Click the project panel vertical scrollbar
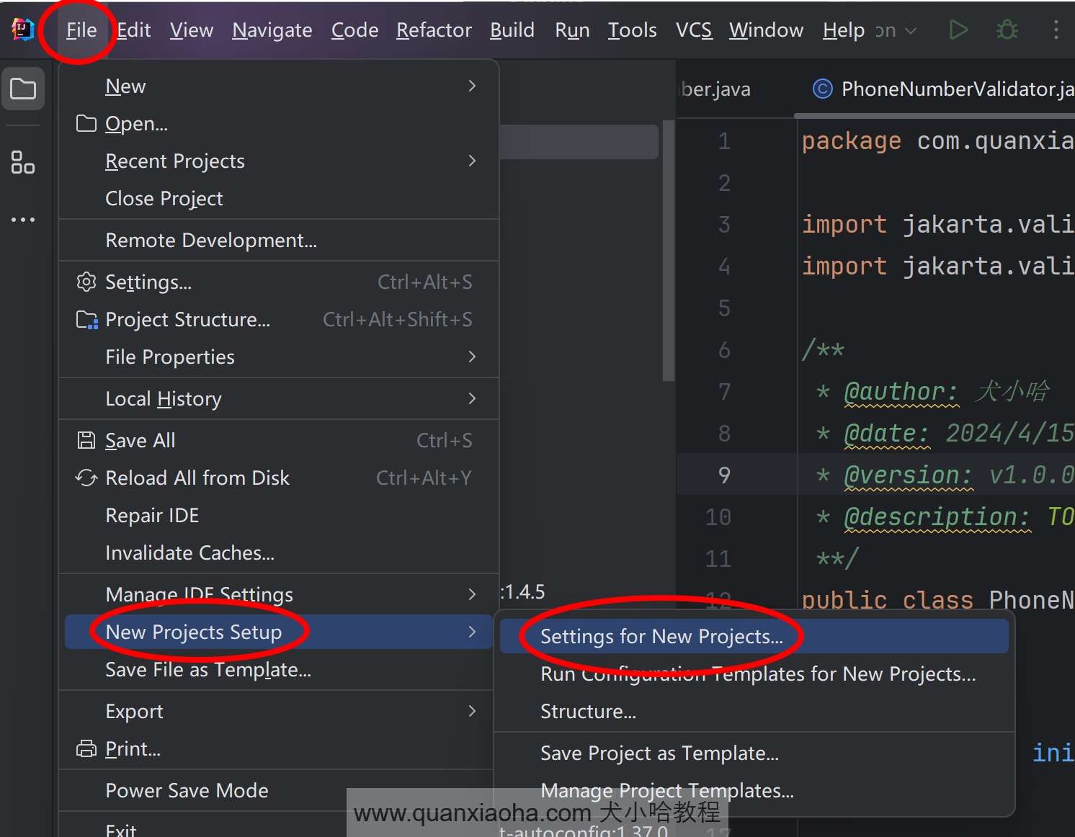The height and width of the screenshot is (837, 1075). coord(668,250)
